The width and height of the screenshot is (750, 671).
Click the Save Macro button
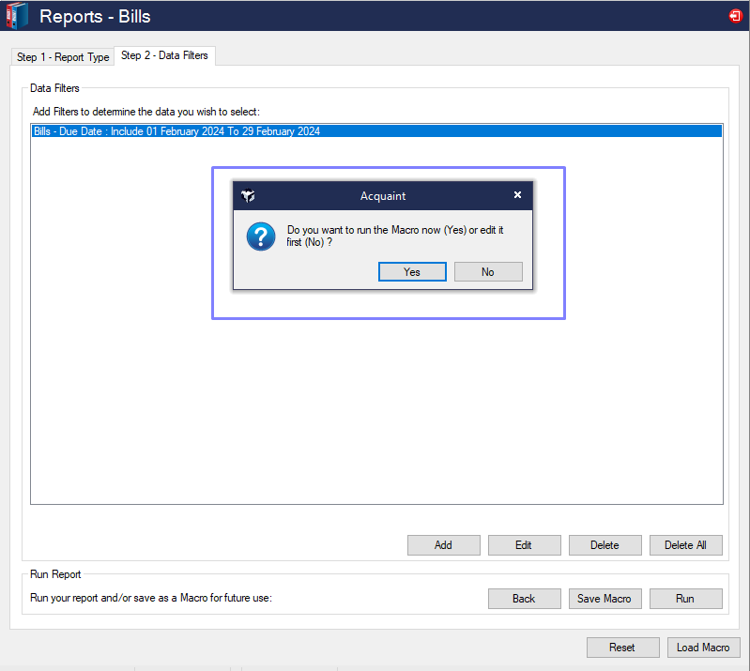(x=604, y=599)
